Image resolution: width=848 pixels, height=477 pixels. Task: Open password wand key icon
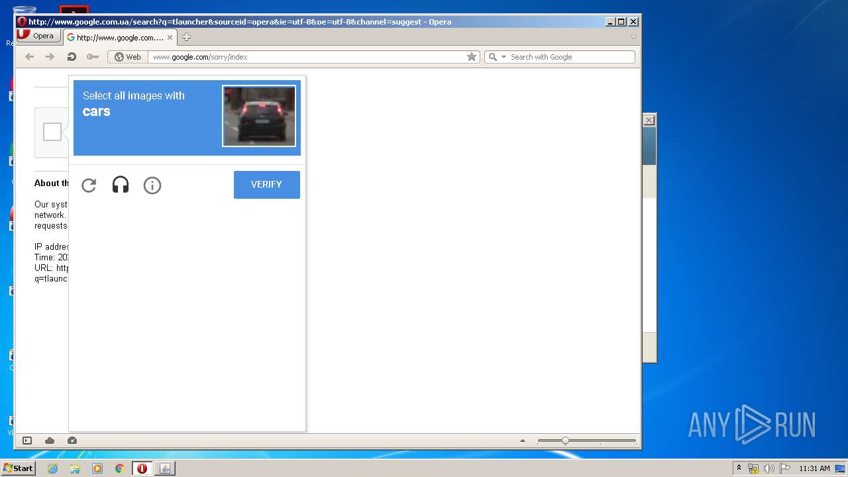[93, 57]
